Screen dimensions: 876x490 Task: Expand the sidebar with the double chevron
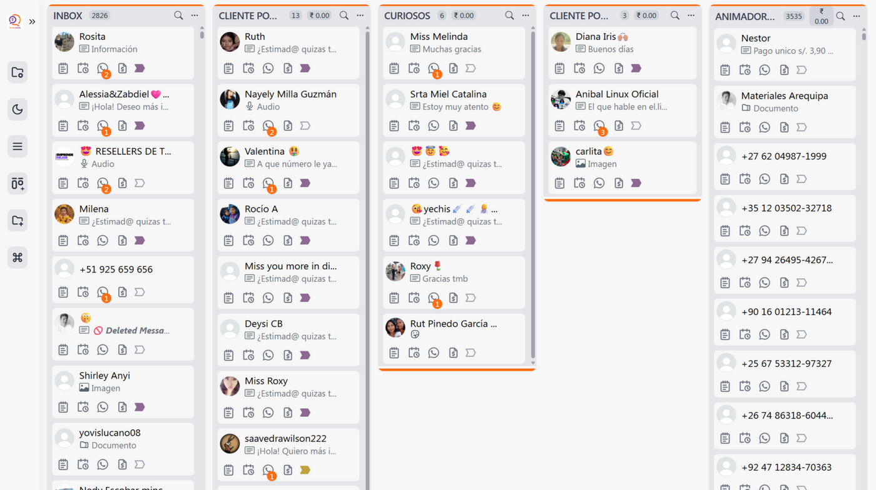[32, 21]
